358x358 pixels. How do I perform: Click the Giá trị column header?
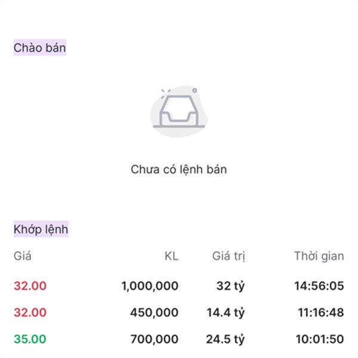[x=229, y=256]
